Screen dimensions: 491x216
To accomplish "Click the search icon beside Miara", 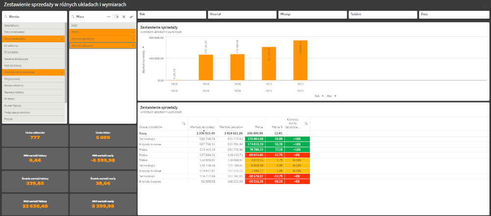I will click(73, 17).
